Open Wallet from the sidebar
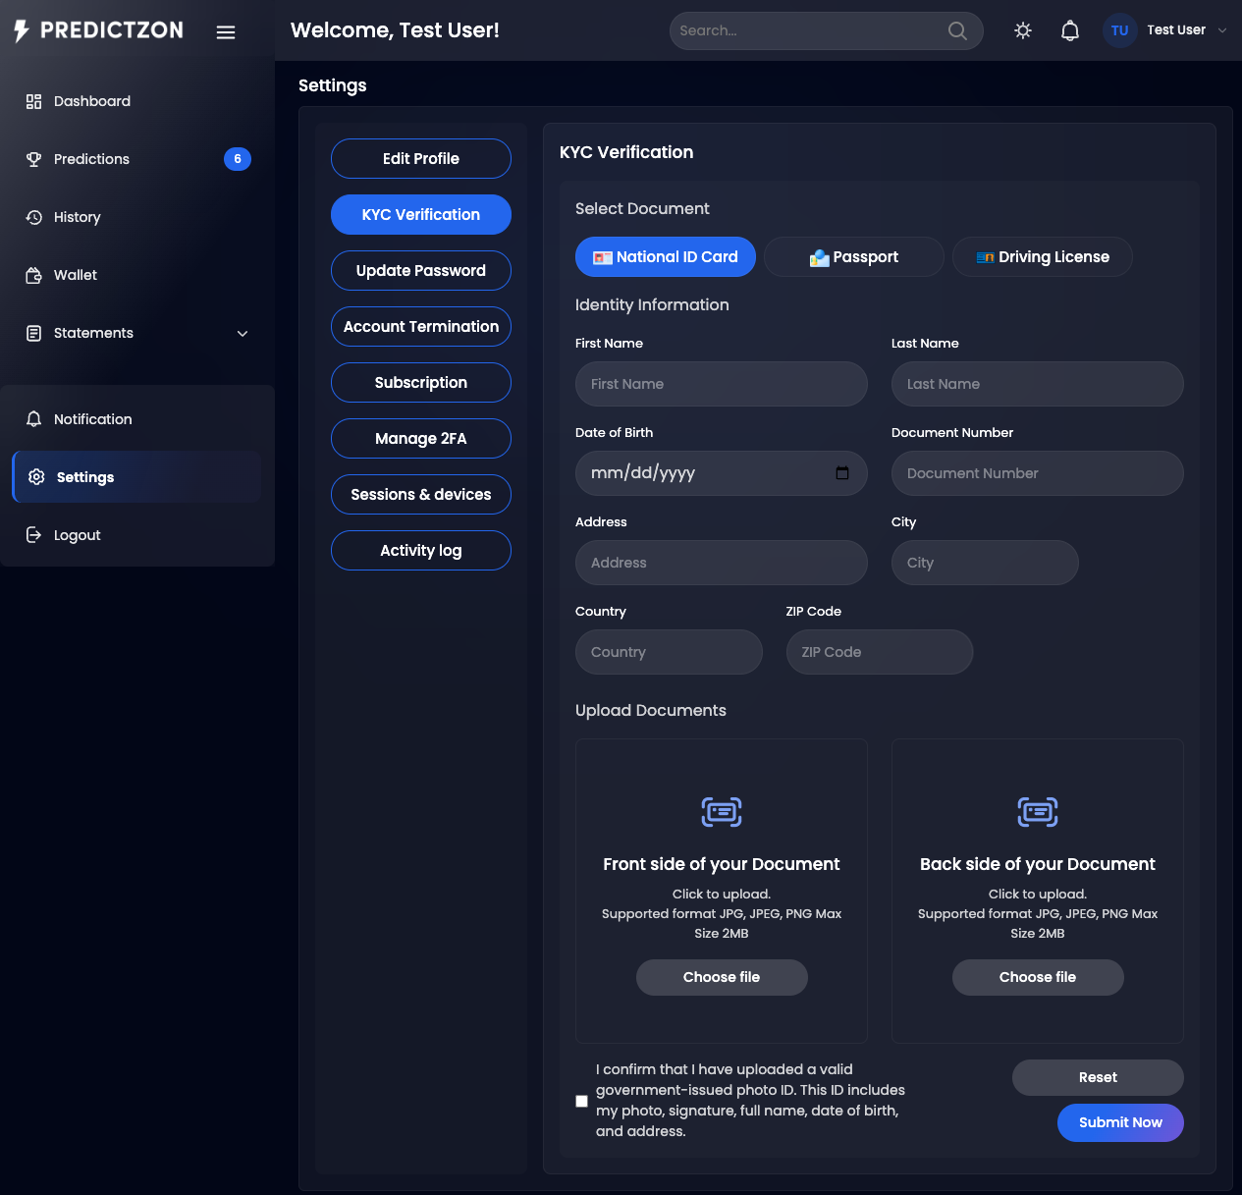 pos(137,275)
